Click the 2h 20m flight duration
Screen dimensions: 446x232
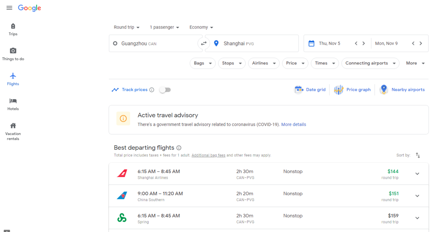(244, 194)
